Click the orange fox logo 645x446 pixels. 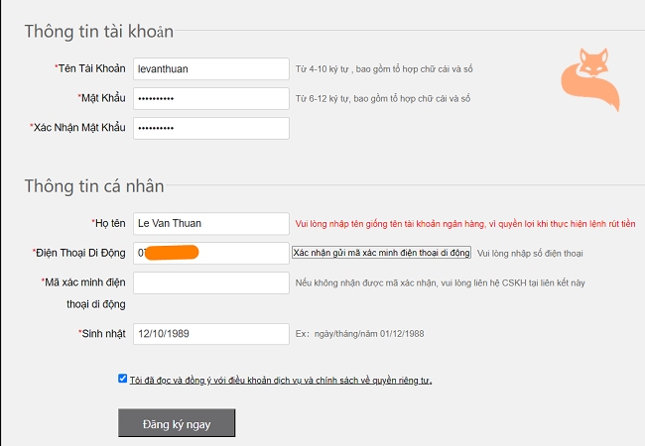590,79
